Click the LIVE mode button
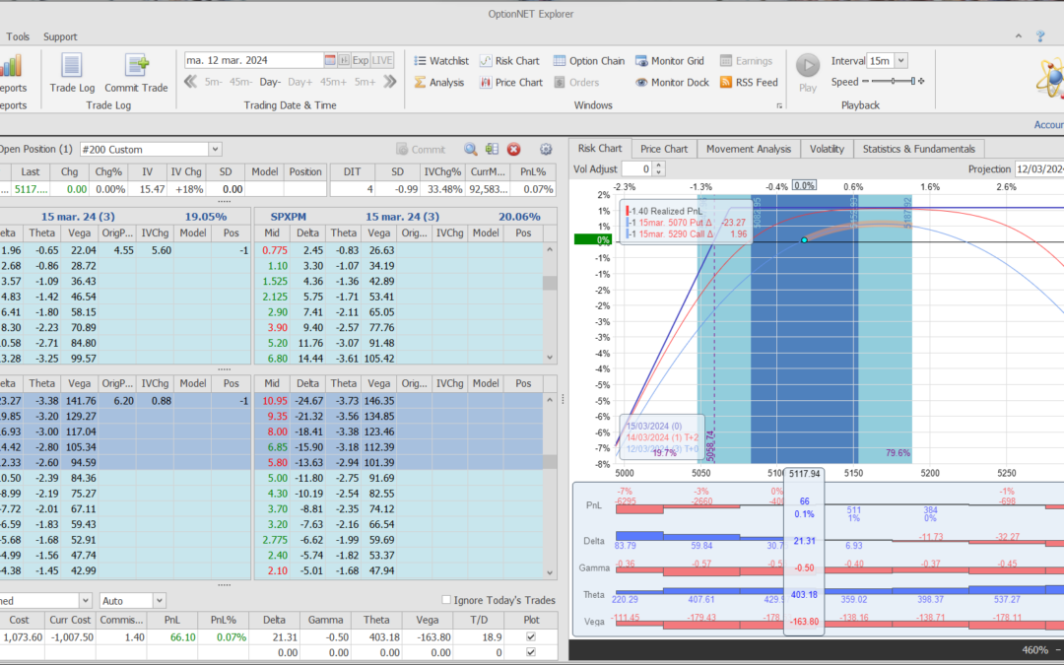Image resolution: width=1064 pixels, height=665 pixels. tap(382, 60)
